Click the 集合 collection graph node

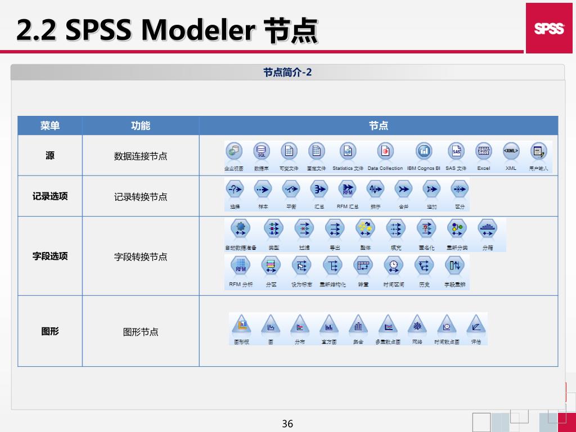click(x=358, y=325)
